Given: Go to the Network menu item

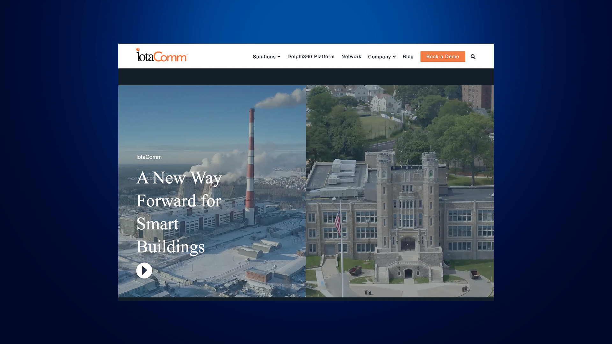Looking at the screenshot, I should click(x=351, y=57).
